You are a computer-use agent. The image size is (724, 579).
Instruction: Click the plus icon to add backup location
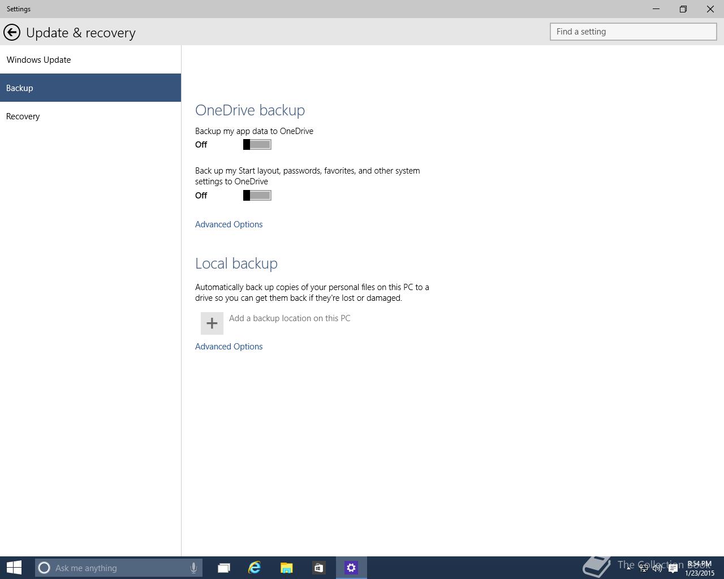click(x=212, y=323)
